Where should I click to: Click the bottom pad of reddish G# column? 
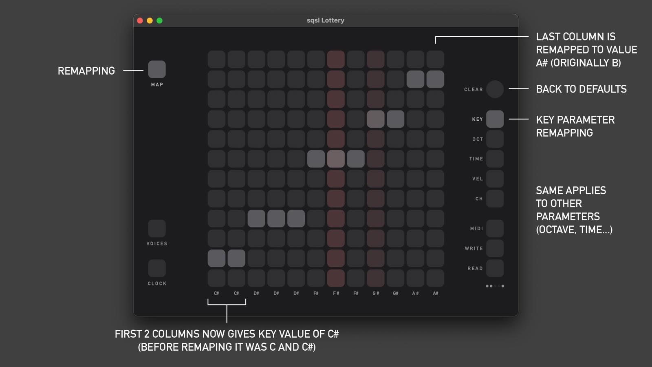[x=376, y=278]
